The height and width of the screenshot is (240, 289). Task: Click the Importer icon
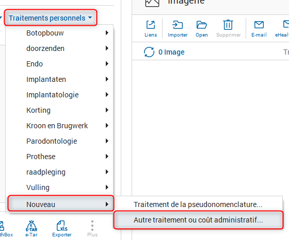pyautogui.click(x=178, y=25)
